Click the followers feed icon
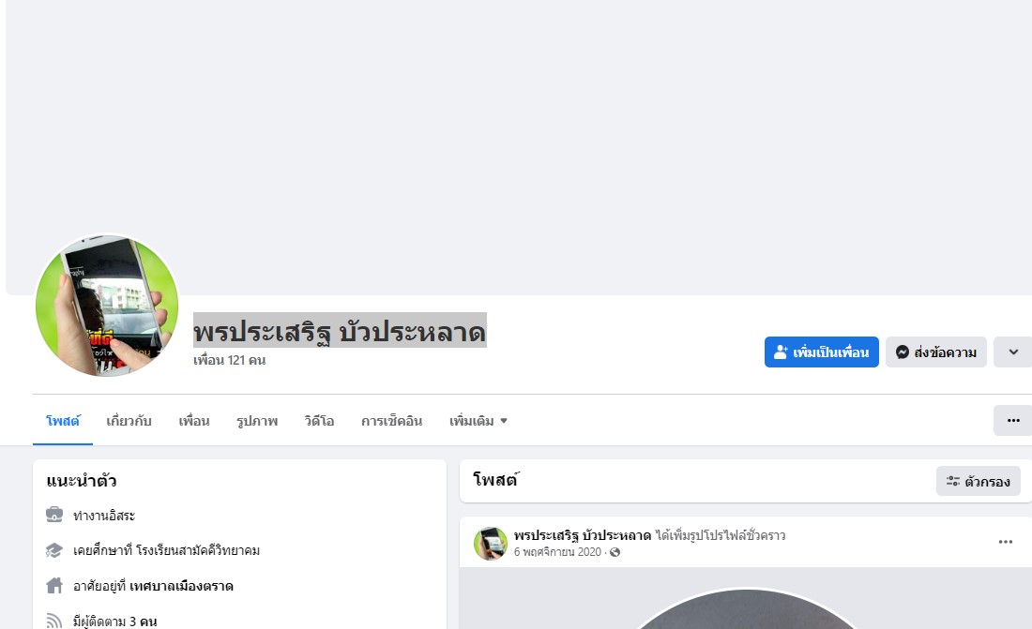1032x629 pixels. point(54,621)
